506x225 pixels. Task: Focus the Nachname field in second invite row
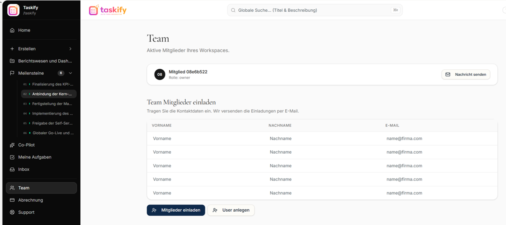coord(323,152)
